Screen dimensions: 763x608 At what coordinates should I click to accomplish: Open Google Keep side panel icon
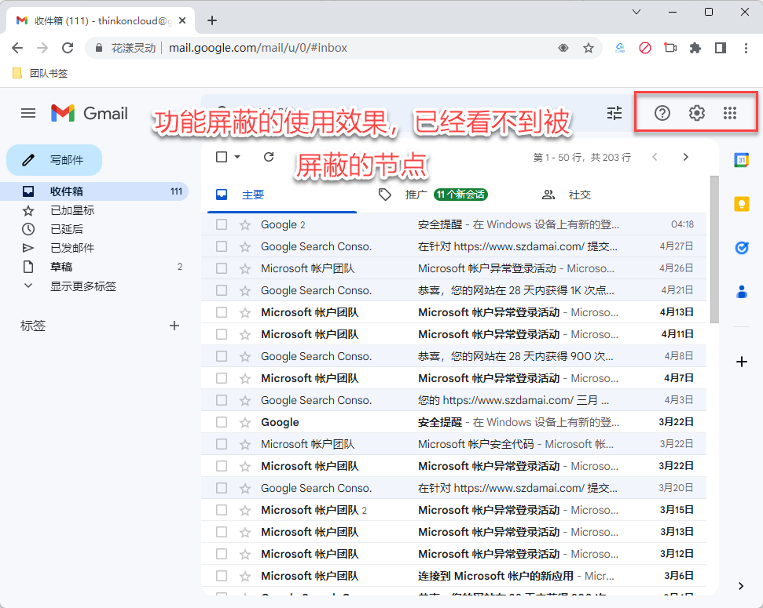click(742, 204)
